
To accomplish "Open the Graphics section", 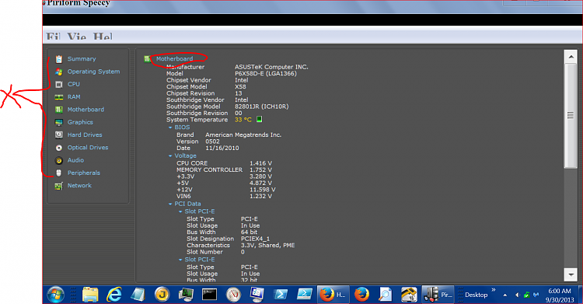I will pos(80,122).
